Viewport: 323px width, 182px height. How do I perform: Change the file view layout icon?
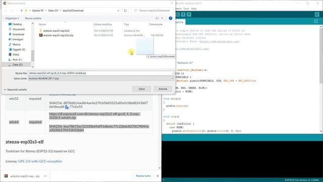pos(157,18)
